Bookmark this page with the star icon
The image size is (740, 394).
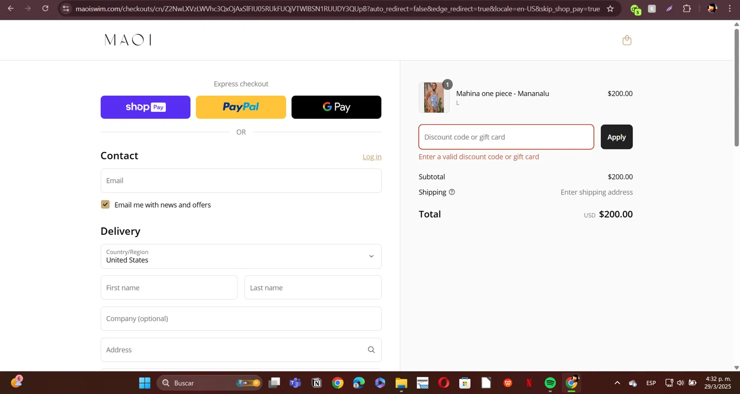[x=610, y=8]
